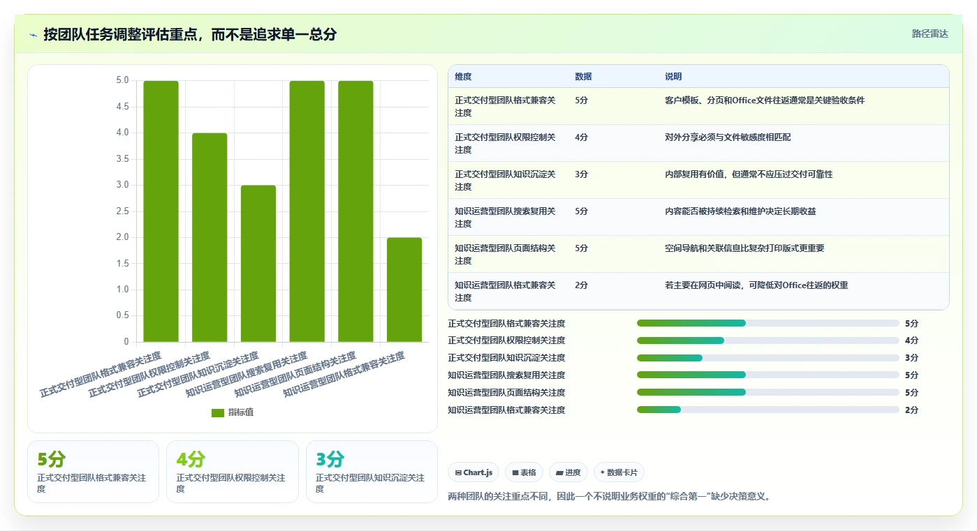Click the 说明 column header
The image size is (977, 531).
pos(673,77)
